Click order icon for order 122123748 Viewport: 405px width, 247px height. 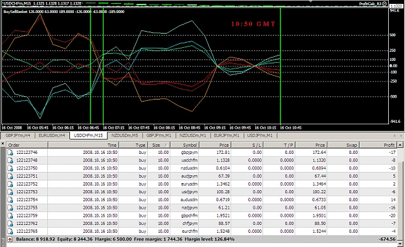(x=10, y=160)
